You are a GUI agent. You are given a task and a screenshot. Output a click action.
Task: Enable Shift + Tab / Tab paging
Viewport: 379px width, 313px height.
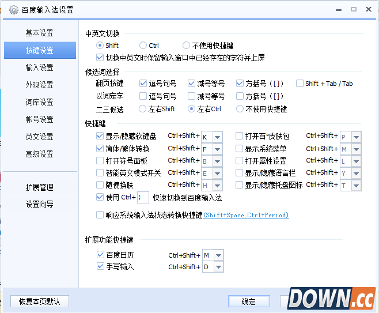(x=300, y=84)
